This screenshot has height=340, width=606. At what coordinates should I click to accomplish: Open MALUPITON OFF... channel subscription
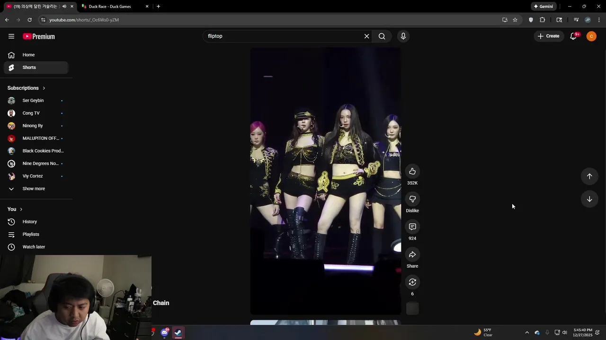[36, 138]
